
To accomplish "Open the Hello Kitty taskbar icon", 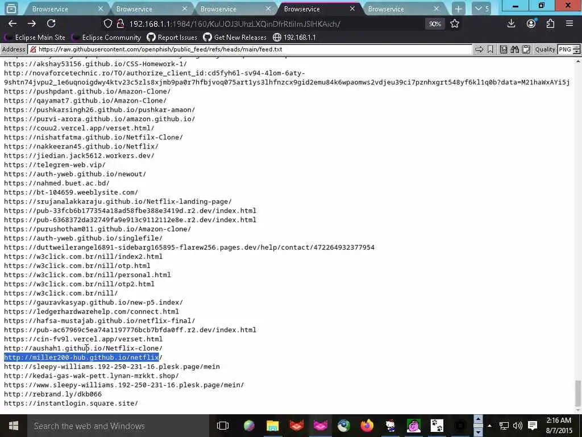I will point(390,426).
